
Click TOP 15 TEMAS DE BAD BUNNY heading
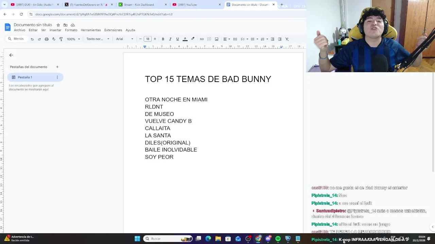[208, 79]
